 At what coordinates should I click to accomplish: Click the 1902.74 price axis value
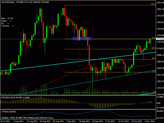[x=160, y=9]
